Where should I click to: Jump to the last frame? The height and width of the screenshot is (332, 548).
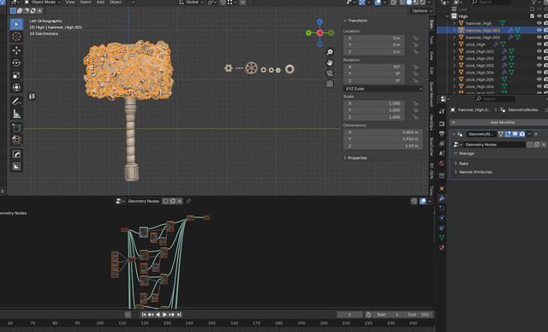pyautogui.click(x=179, y=315)
